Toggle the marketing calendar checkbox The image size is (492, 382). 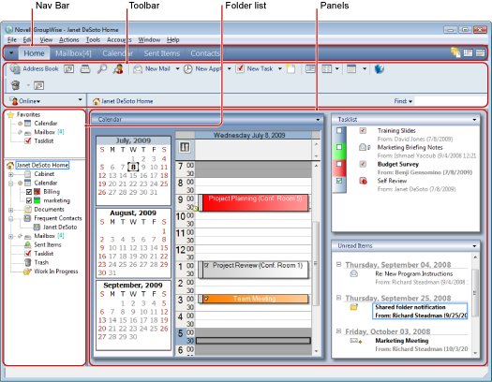coord(29,200)
